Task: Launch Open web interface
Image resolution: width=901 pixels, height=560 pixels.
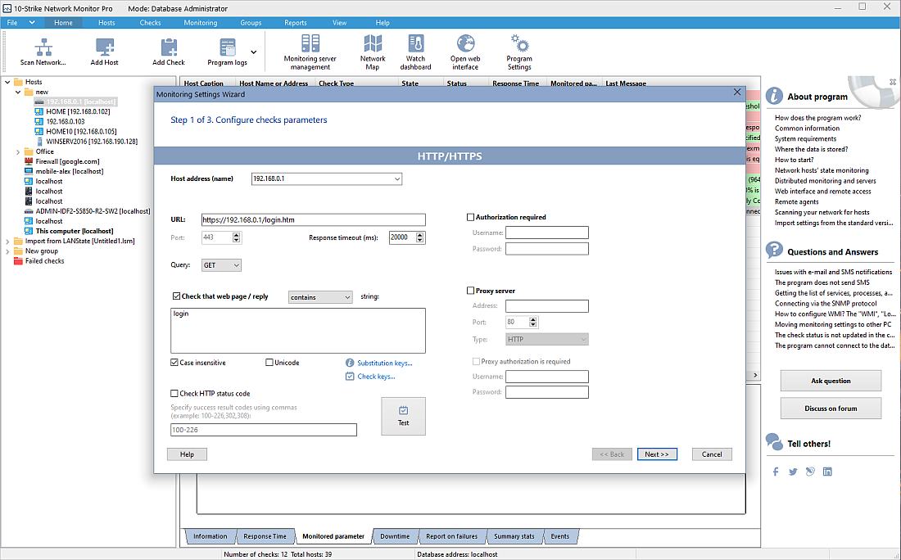Action: point(465,52)
